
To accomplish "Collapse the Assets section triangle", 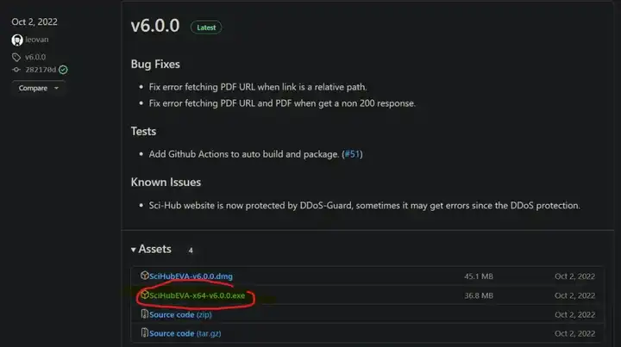I will 134,250.
